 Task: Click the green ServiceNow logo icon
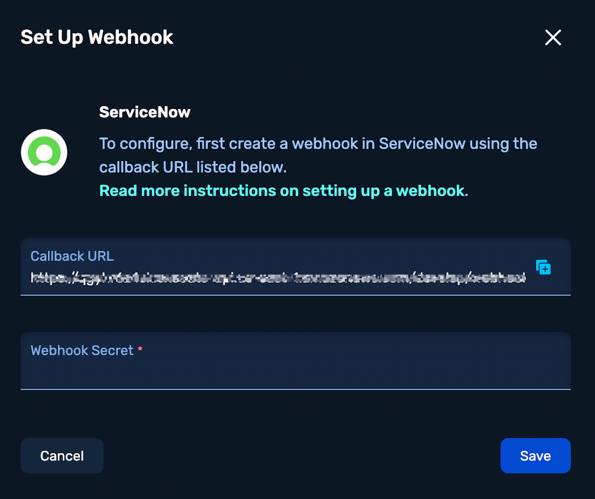tap(44, 152)
